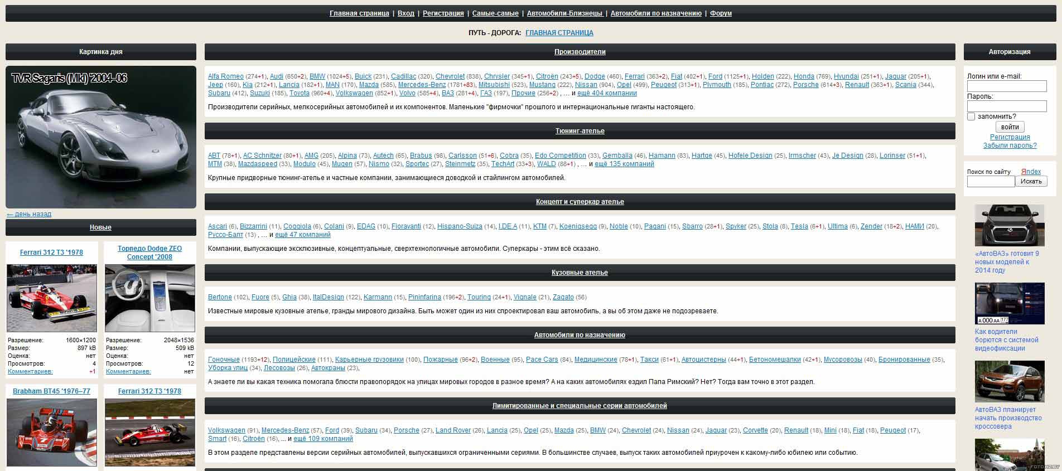This screenshot has height=471, width=1062.
Task: Open the Ferrari manufacturer link
Action: tap(635, 76)
